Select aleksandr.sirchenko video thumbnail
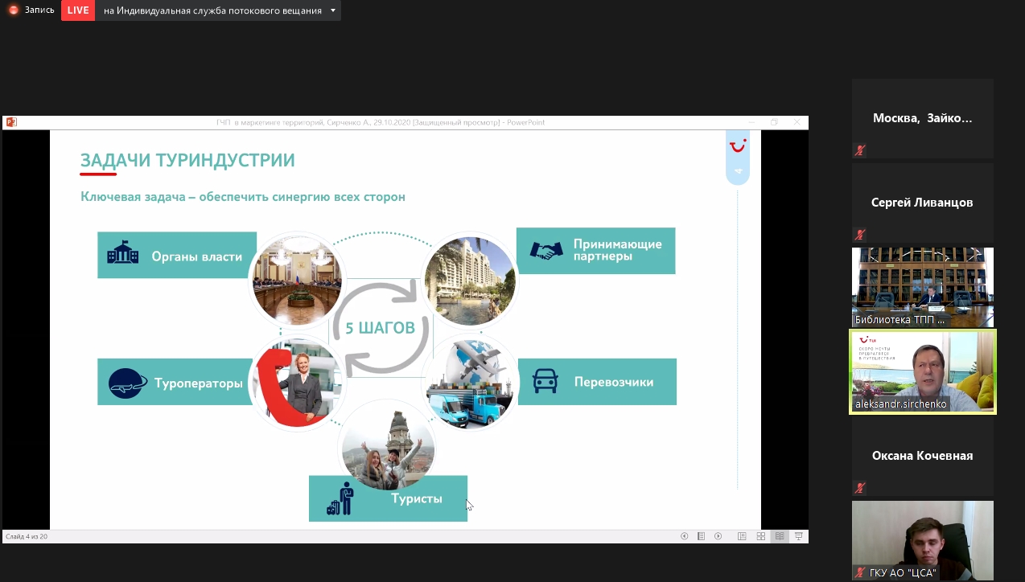Image resolution: width=1025 pixels, height=582 pixels. [922, 371]
